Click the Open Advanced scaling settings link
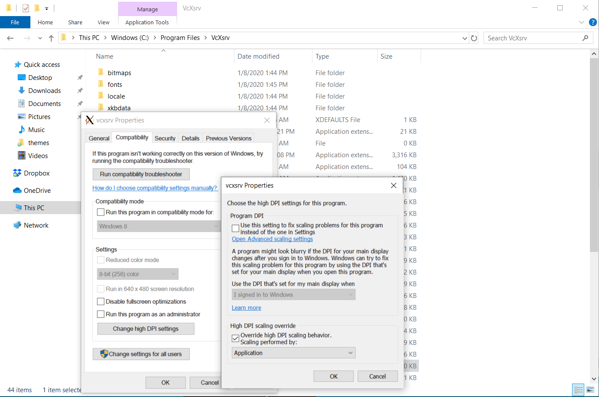599x397 pixels. coord(272,239)
